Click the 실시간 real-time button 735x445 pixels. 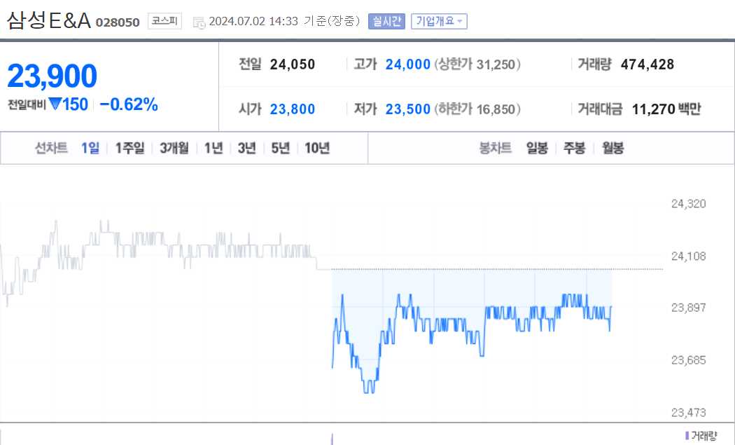(386, 21)
